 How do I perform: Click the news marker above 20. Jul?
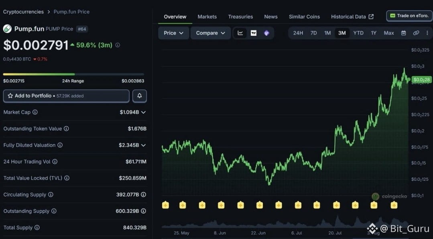pyautogui.click(x=336, y=205)
